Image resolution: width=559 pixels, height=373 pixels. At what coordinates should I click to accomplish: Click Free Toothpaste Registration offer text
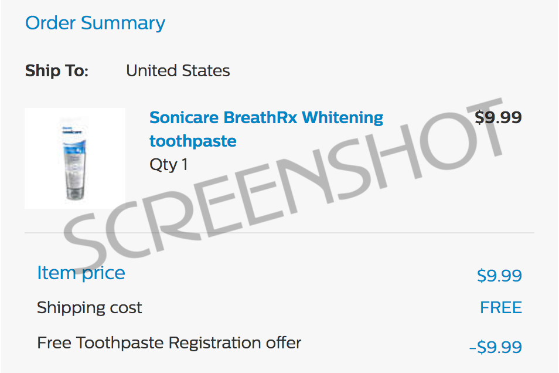click(169, 343)
